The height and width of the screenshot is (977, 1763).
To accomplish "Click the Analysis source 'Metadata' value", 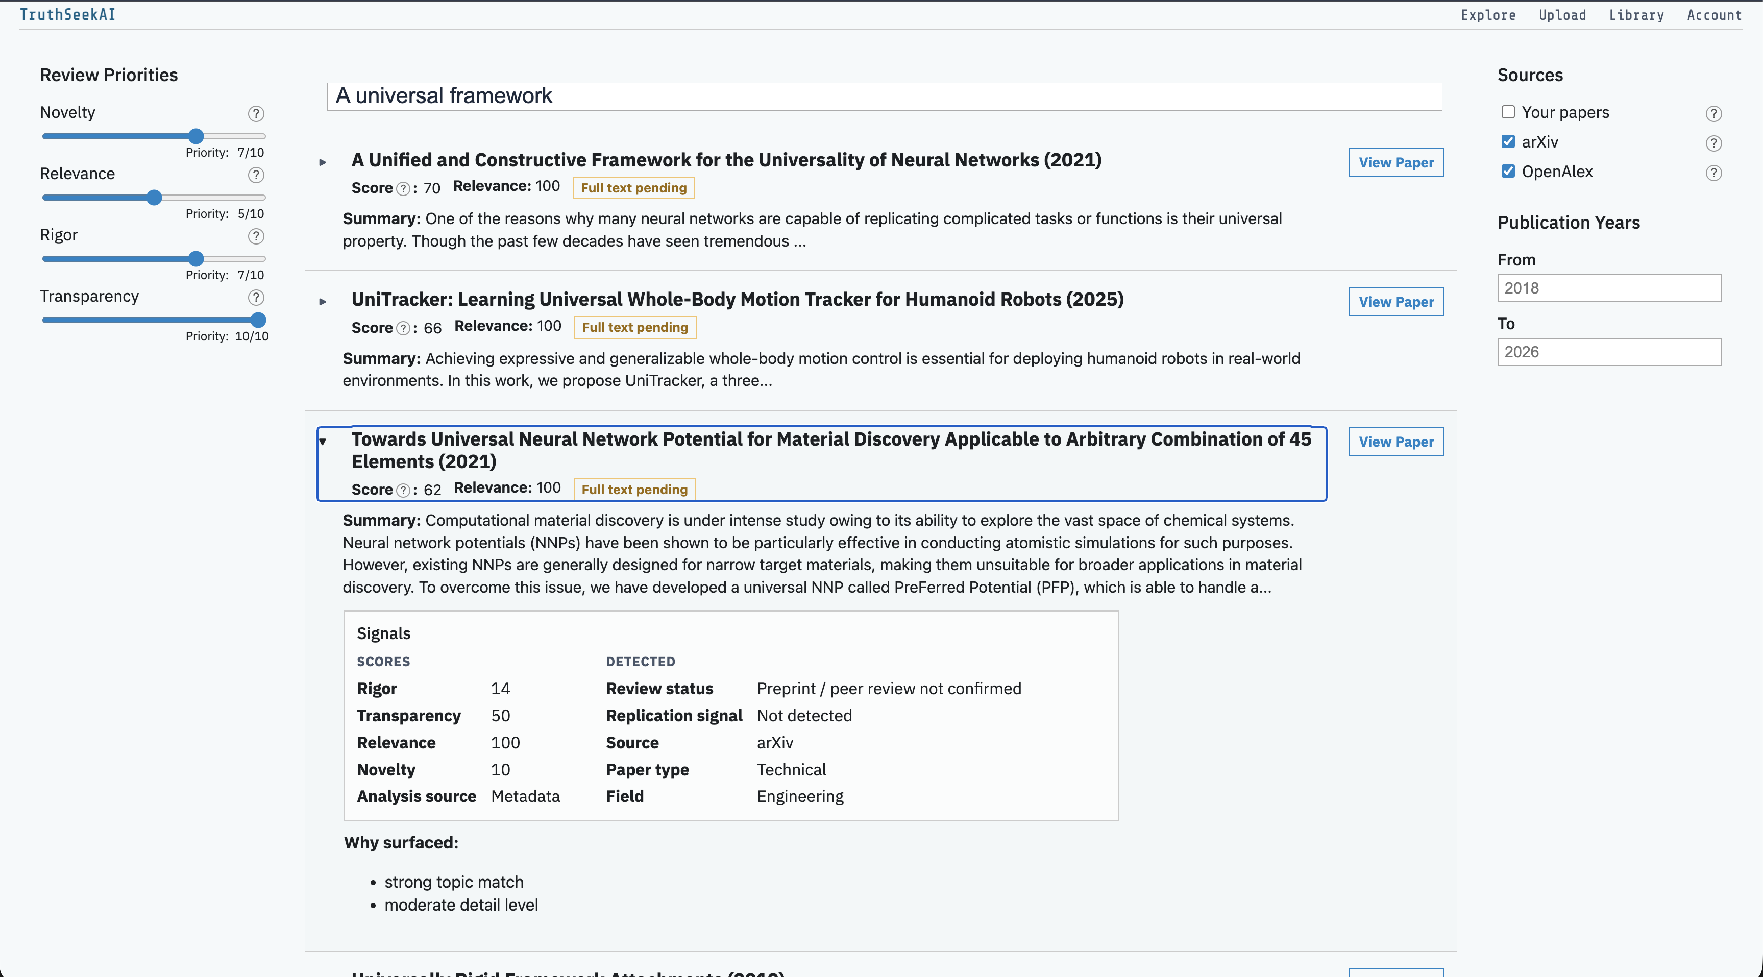I will point(525,797).
